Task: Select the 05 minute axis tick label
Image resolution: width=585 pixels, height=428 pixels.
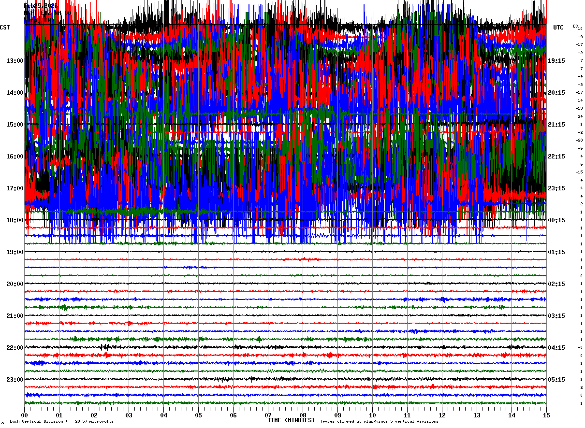Action: pos(198,415)
